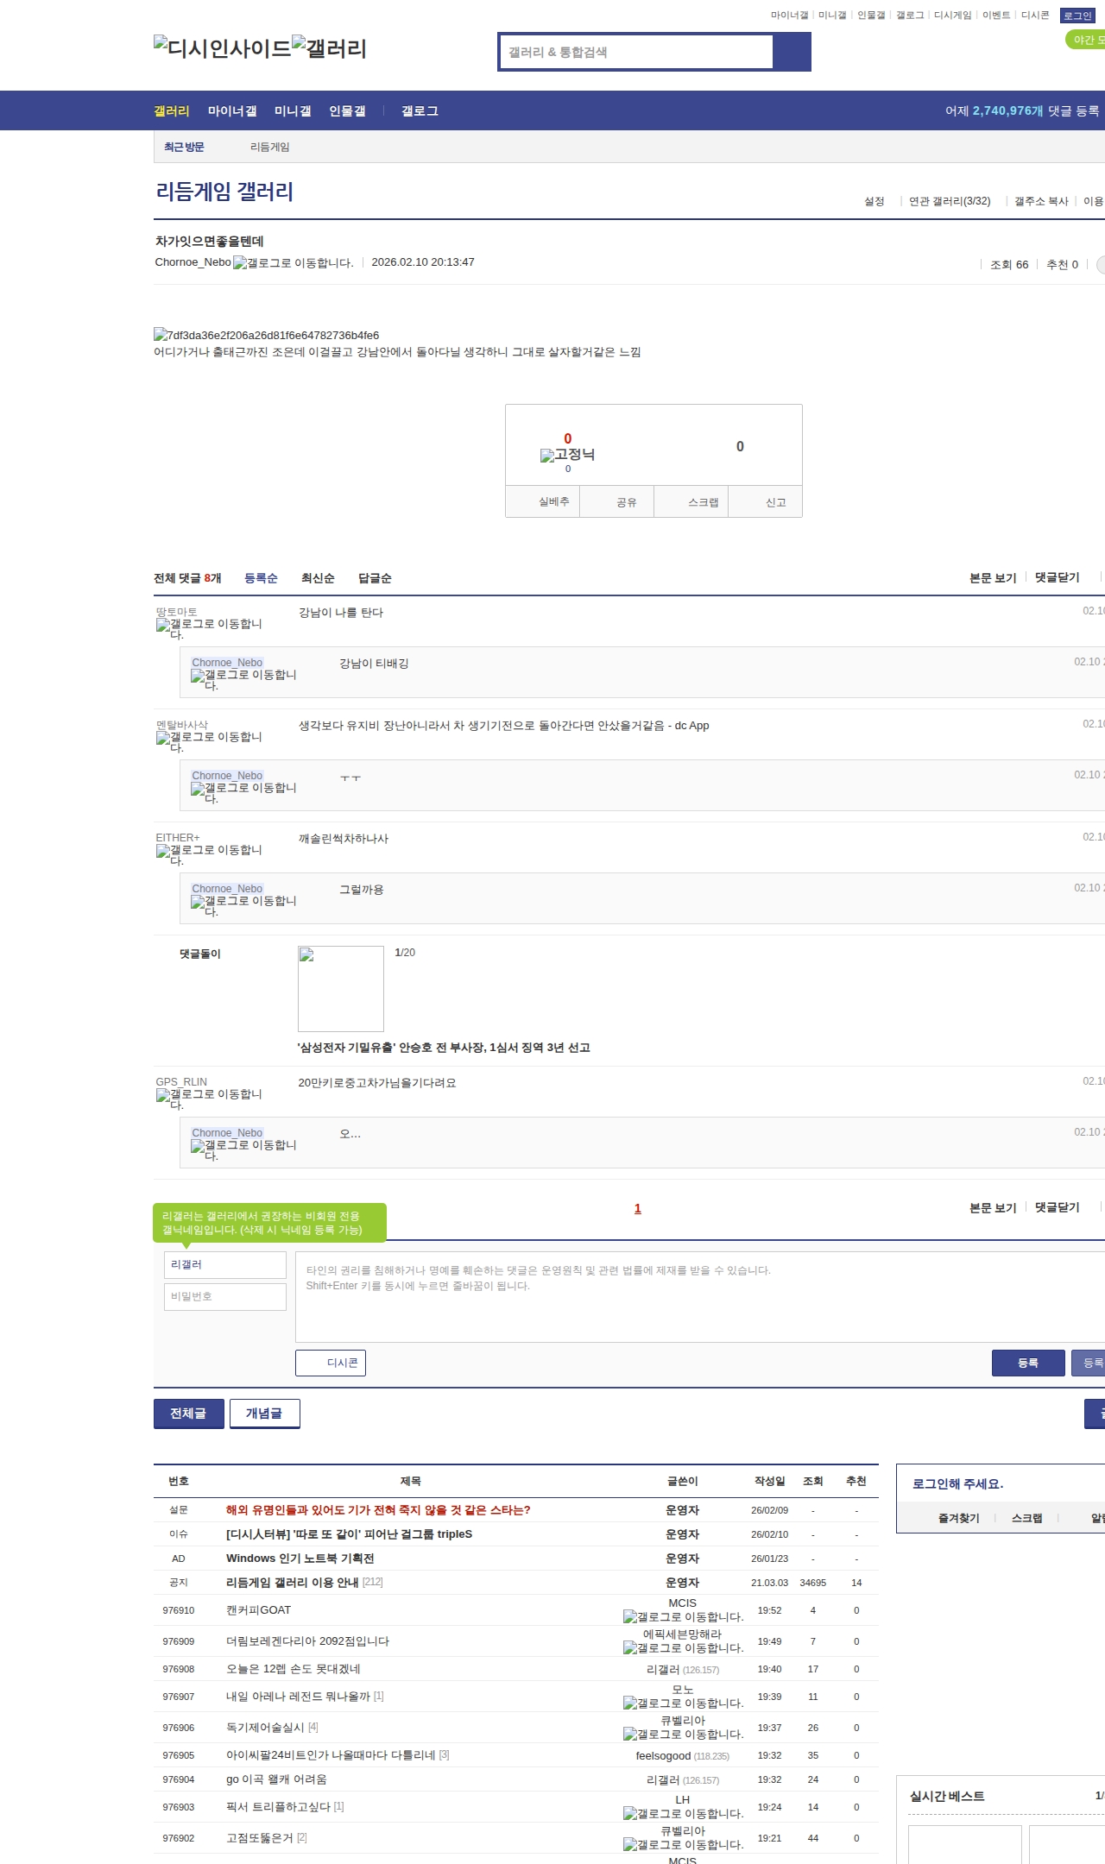Viewport: 1105px width, 1864px height.
Task: Sort comments by 최신순
Action: coord(318,578)
